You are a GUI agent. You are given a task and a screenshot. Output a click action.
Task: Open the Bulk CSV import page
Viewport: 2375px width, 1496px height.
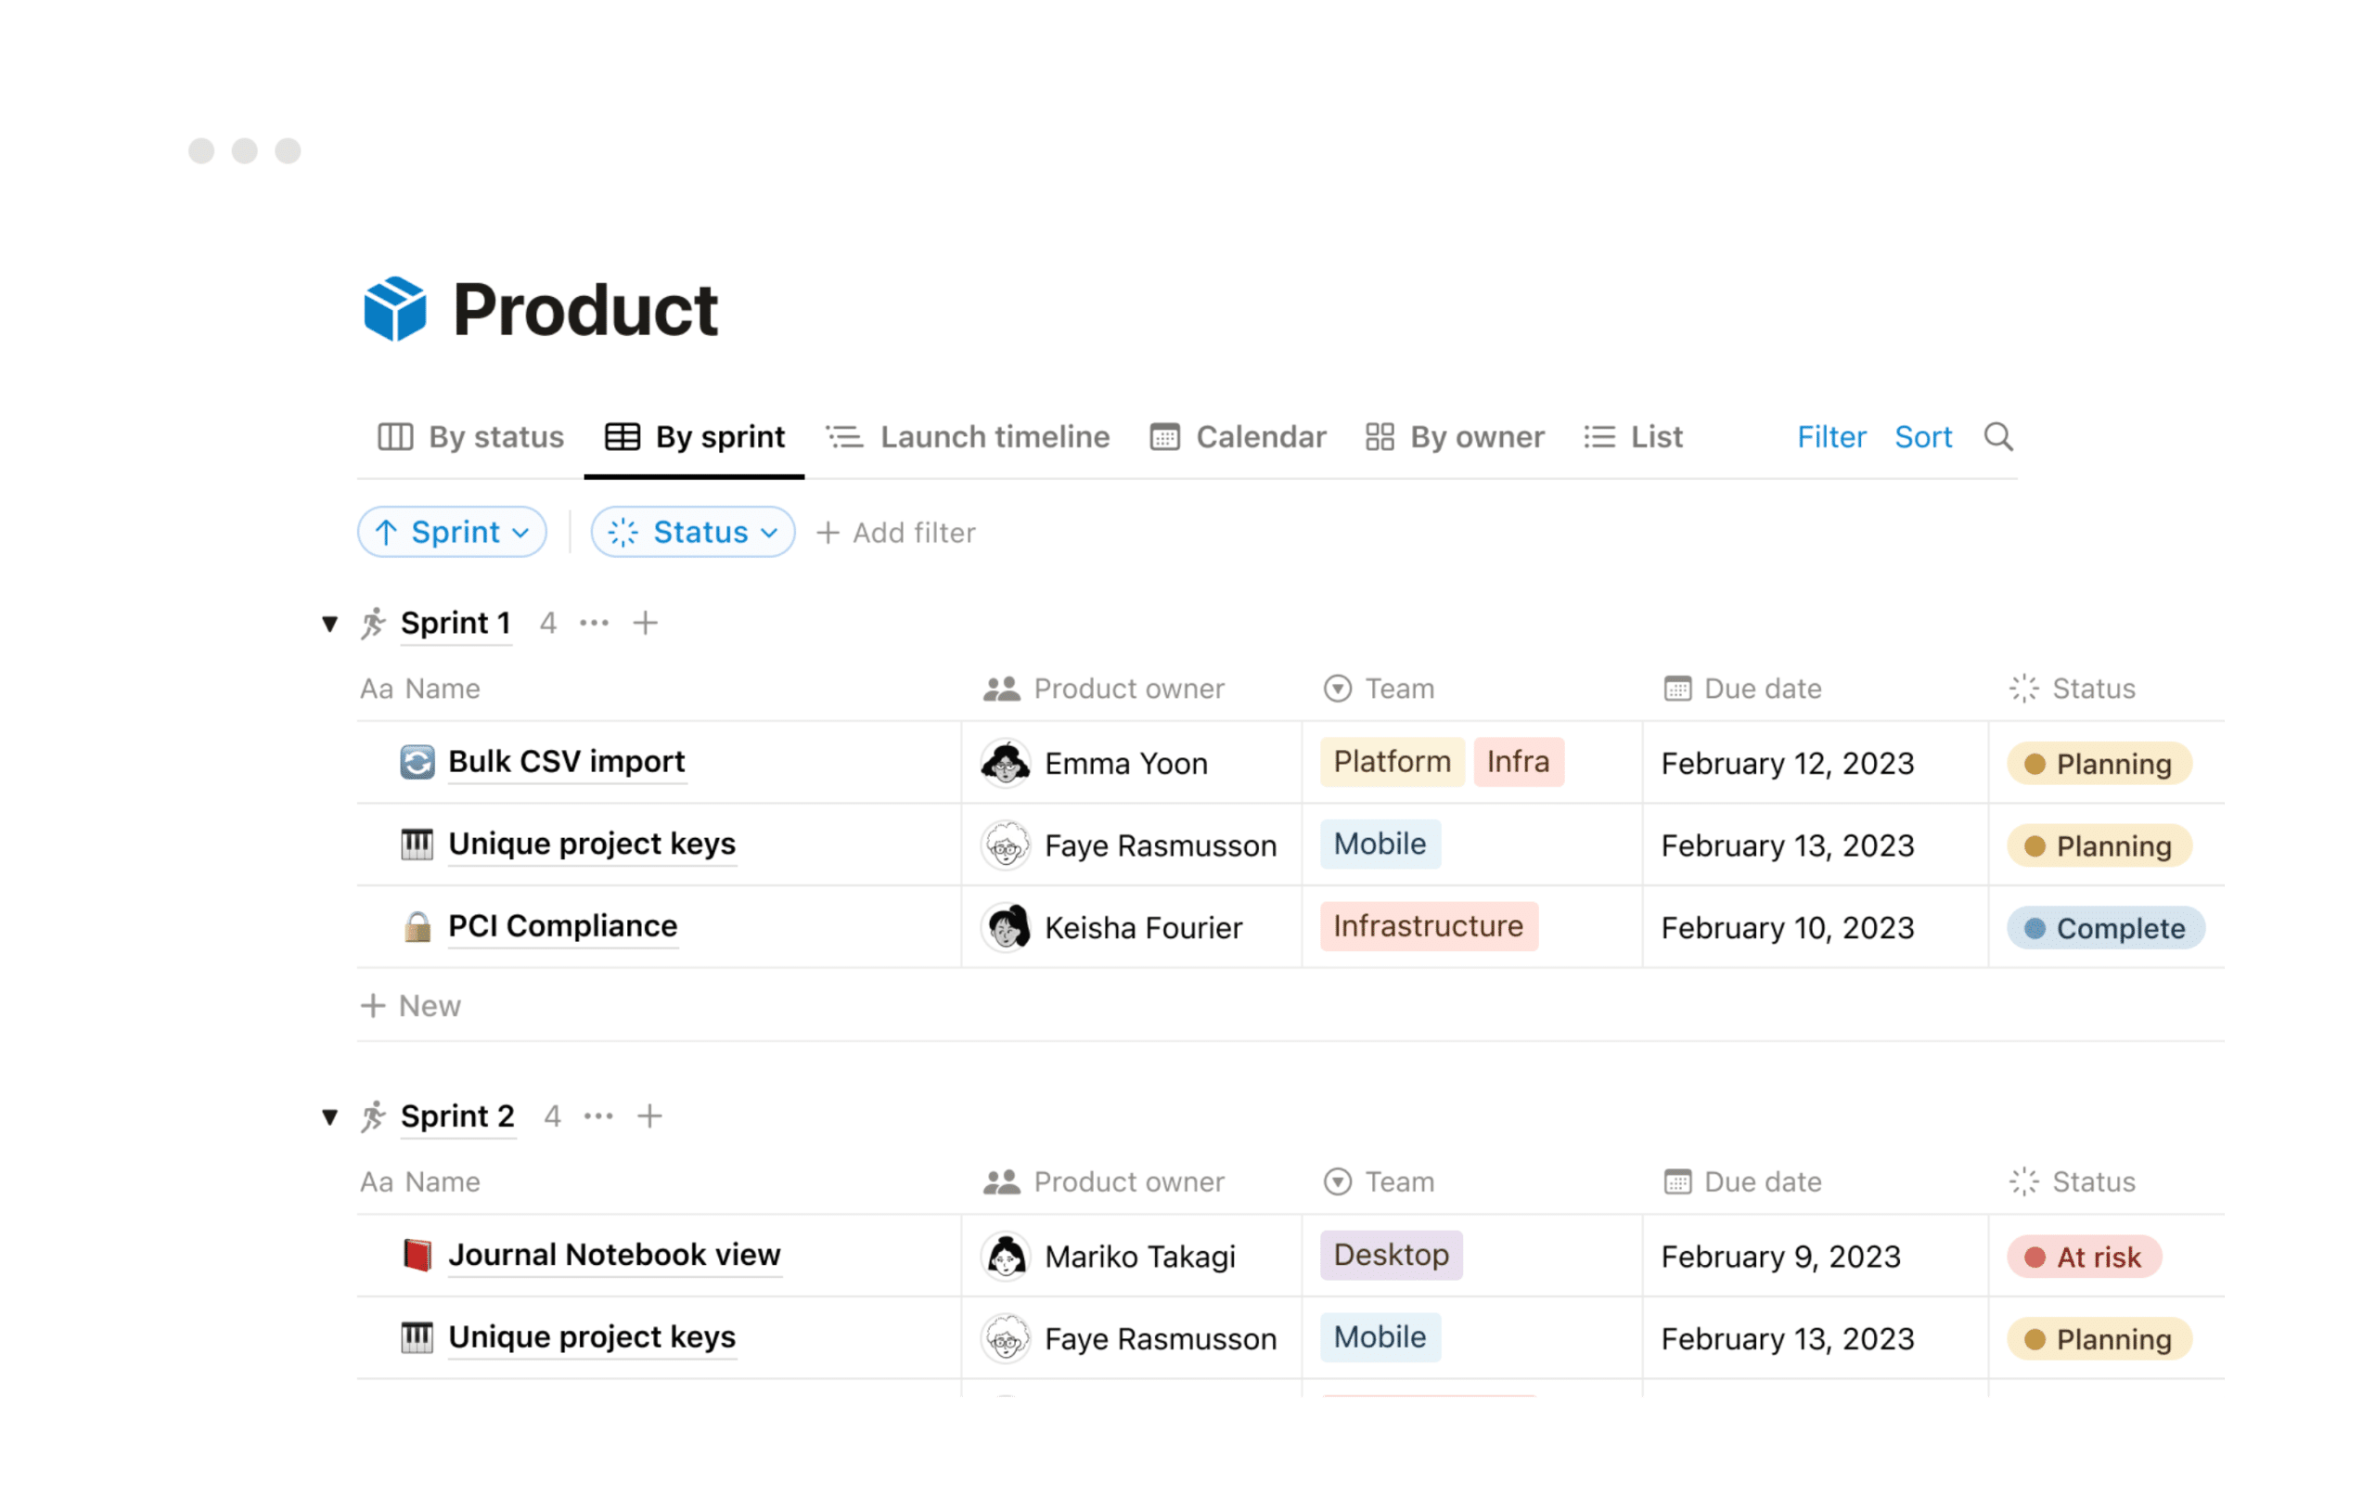(566, 761)
